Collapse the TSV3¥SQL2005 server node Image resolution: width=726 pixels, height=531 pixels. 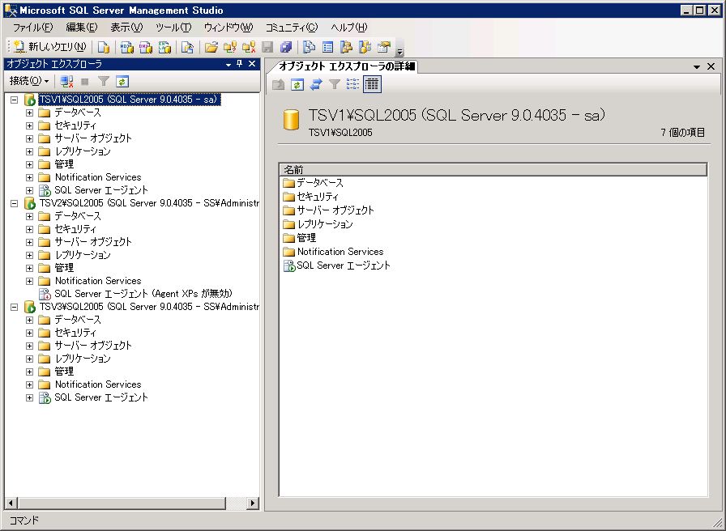pyautogui.click(x=15, y=307)
